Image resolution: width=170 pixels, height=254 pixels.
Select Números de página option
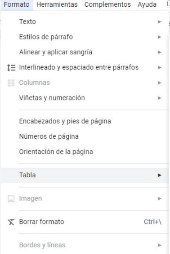pos(85,136)
